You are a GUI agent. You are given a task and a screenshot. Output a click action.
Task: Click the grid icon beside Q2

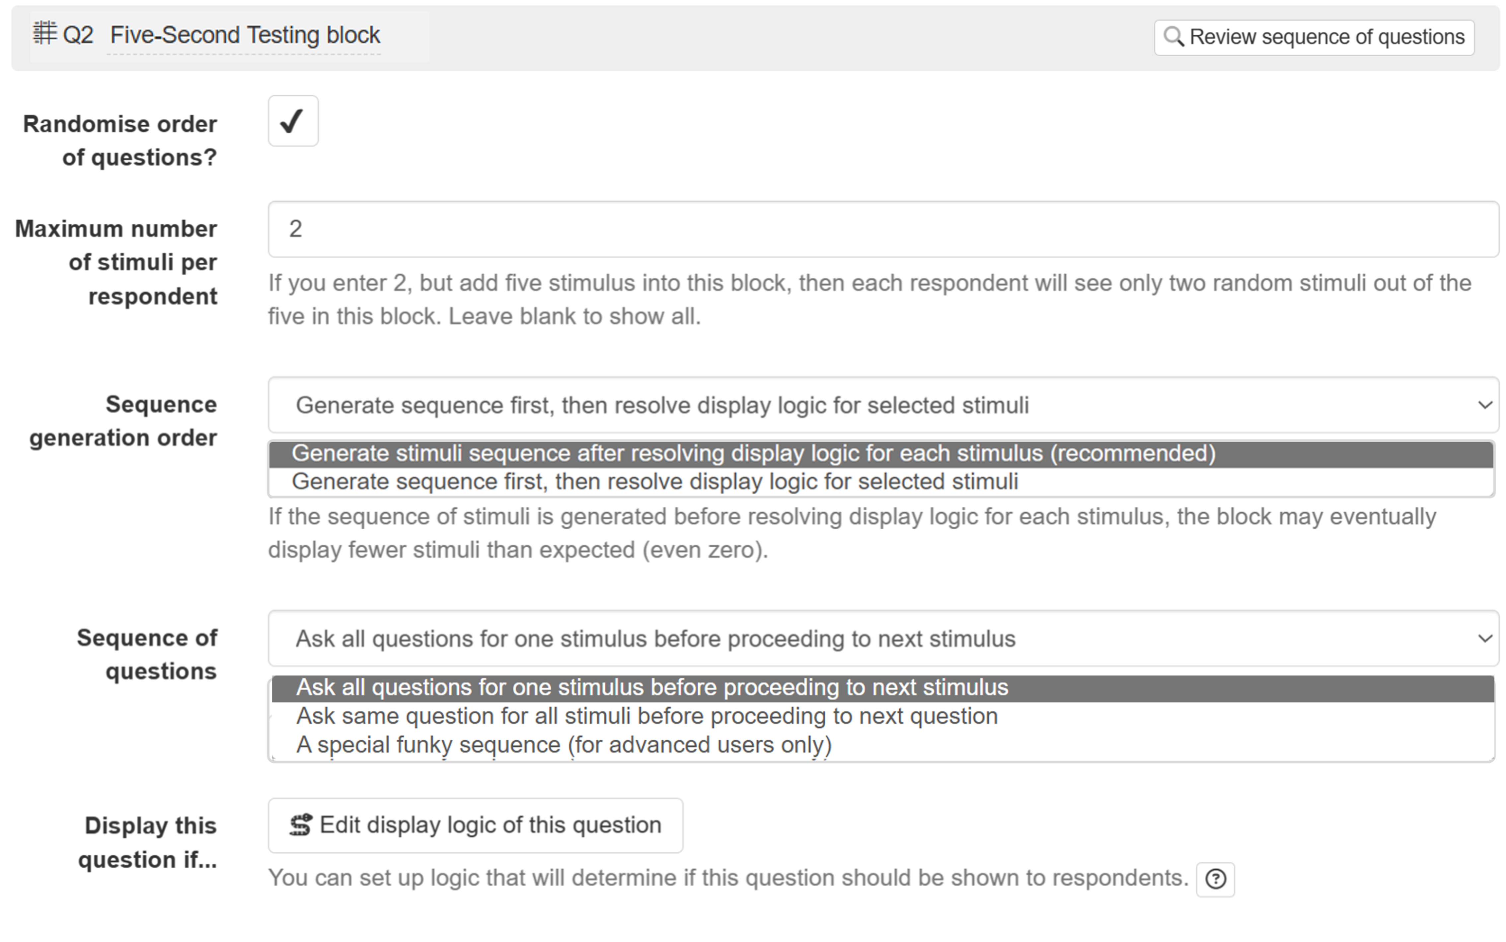tap(44, 34)
